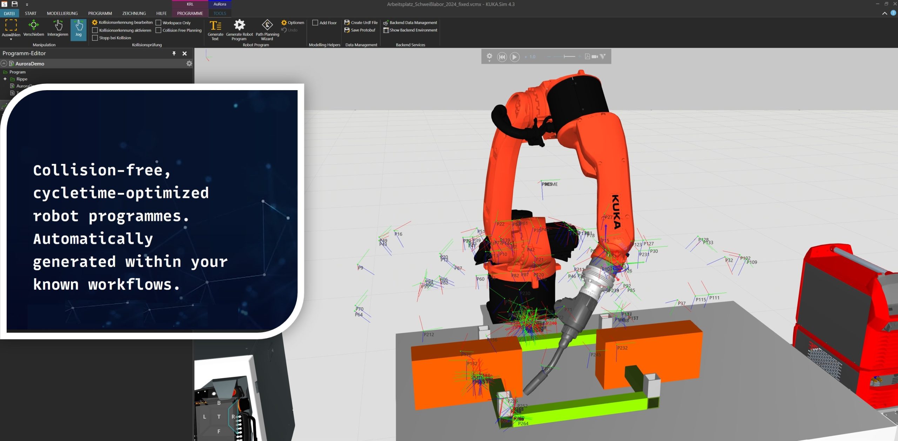Collapse the AuroraDemo program section
Screen dimensions: 898x441
[4, 64]
